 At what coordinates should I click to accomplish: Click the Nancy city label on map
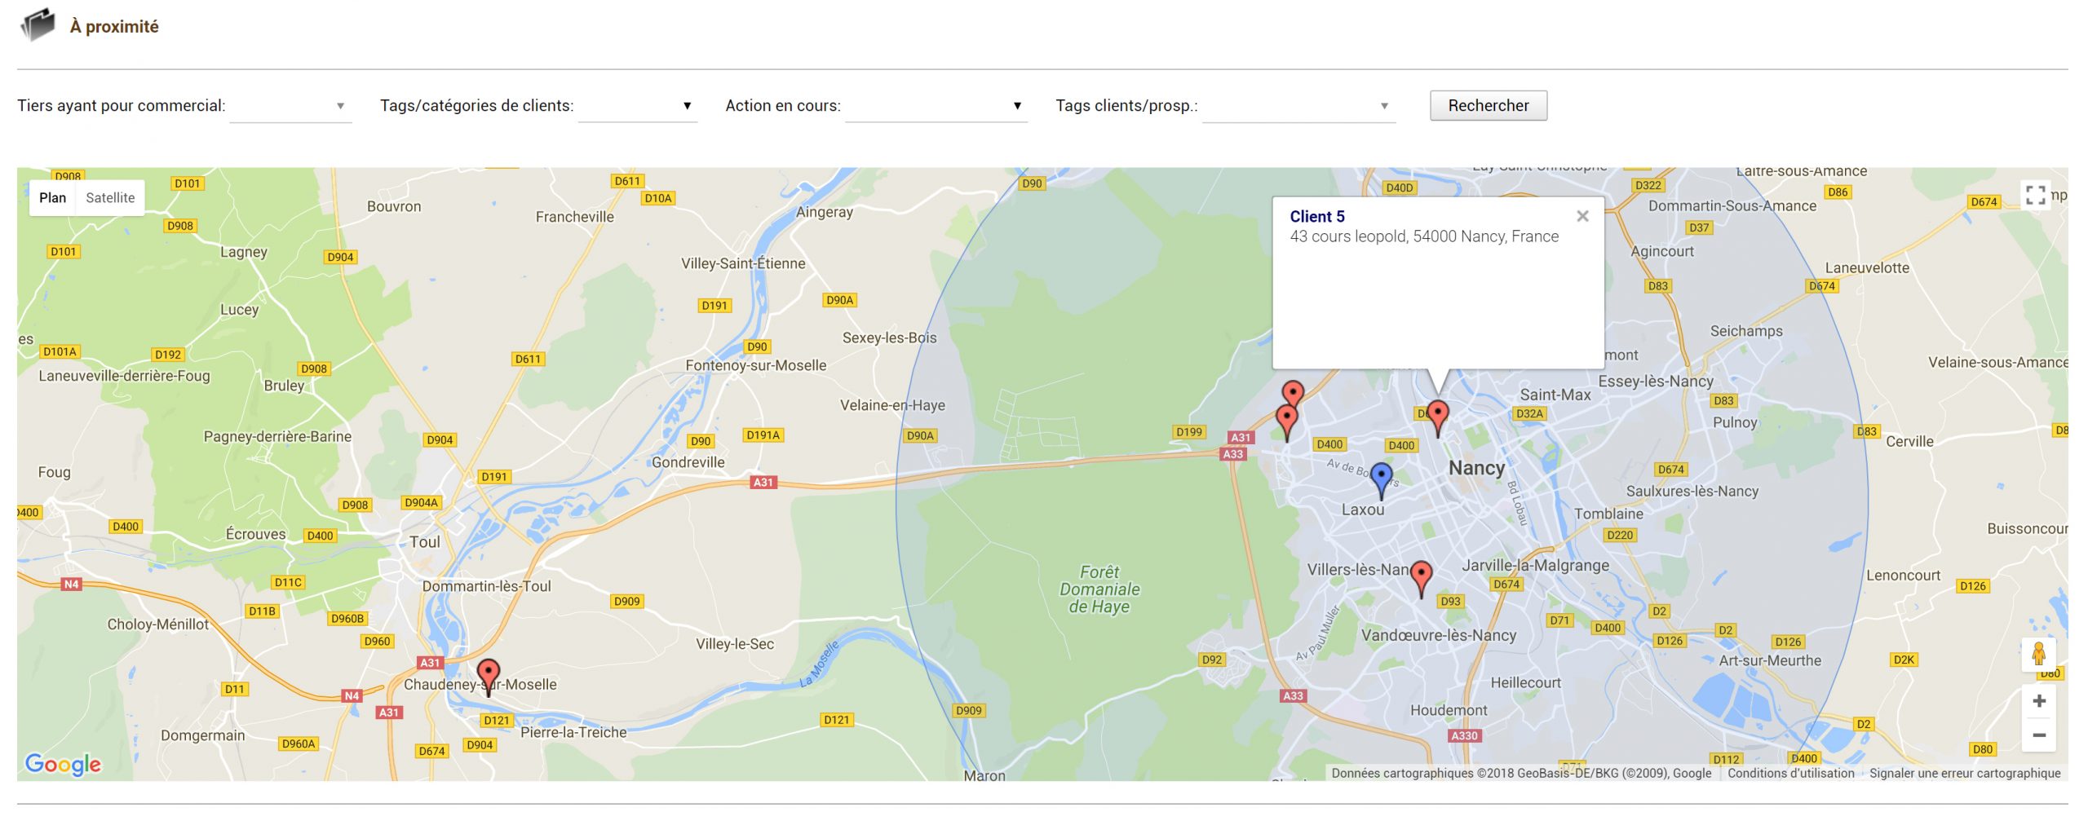pyautogui.click(x=1476, y=468)
